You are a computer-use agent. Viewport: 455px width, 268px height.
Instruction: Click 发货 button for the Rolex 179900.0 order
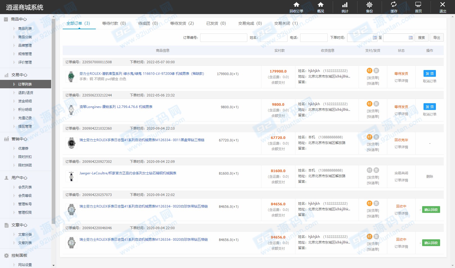pyautogui.click(x=429, y=73)
